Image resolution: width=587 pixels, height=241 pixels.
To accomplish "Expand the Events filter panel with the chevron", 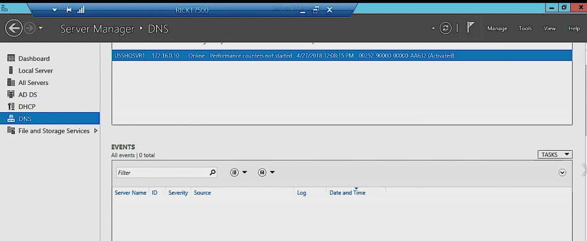I will coord(562,172).
